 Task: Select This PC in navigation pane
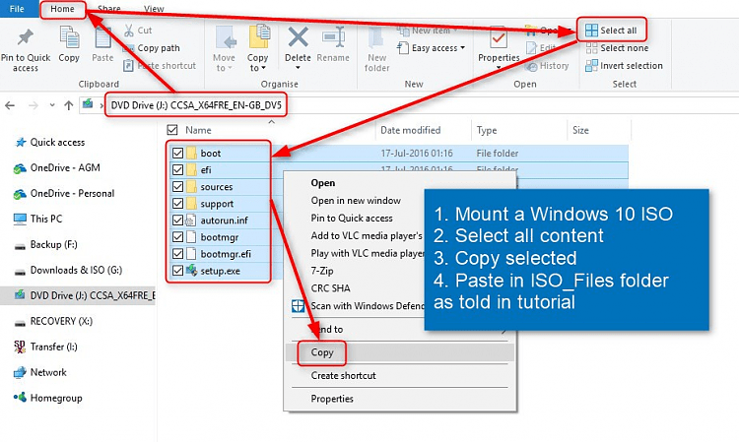(46, 219)
